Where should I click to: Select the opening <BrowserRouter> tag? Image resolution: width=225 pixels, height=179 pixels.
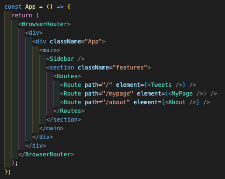click(x=44, y=24)
